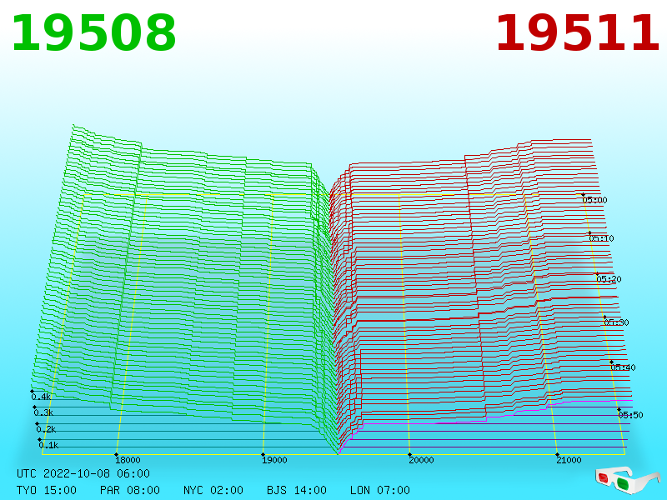Image resolution: width=667 pixels, height=500 pixels.
Task: Click the 0.4k axis label
Action: (41, 397)
